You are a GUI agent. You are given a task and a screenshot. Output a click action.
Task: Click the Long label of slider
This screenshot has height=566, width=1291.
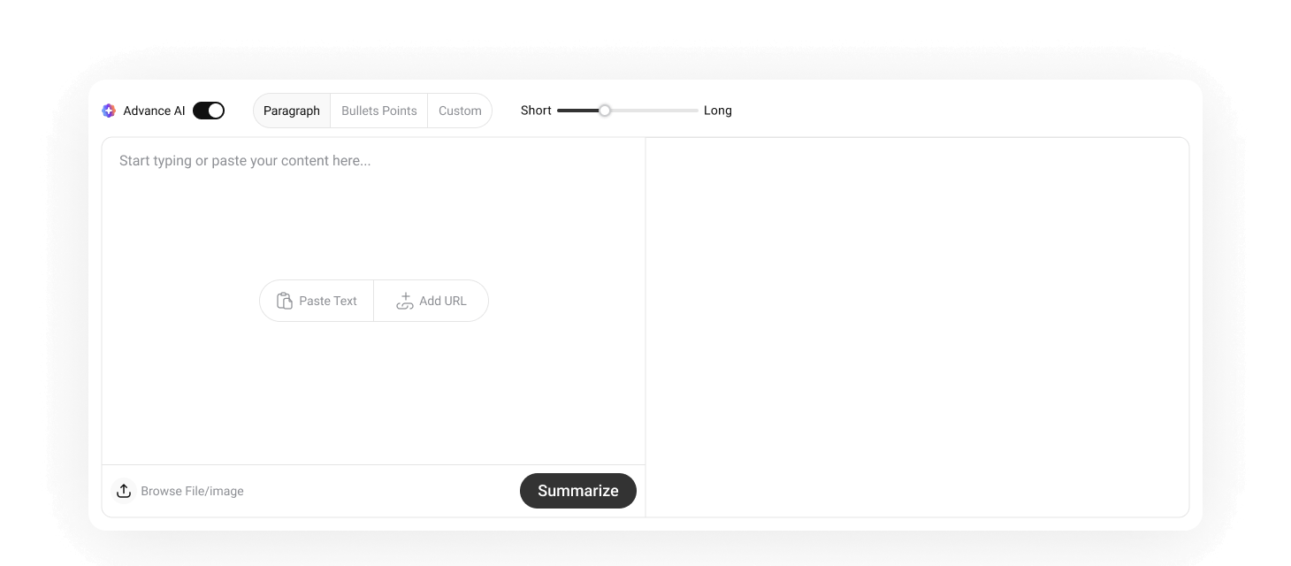coord(718,111)
